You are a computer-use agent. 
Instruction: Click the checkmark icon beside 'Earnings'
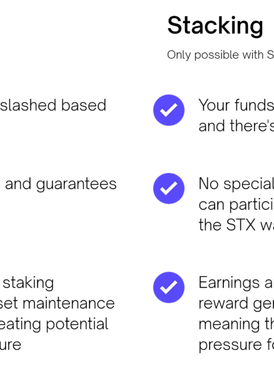click(x=169, y=287)
